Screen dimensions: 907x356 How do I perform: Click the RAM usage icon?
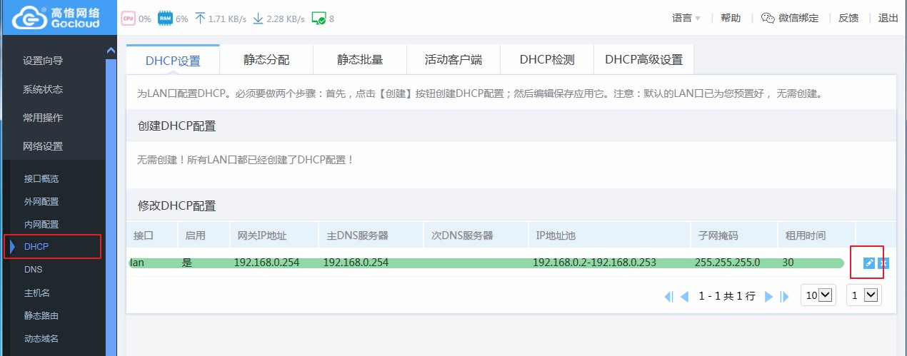point(166,19)
